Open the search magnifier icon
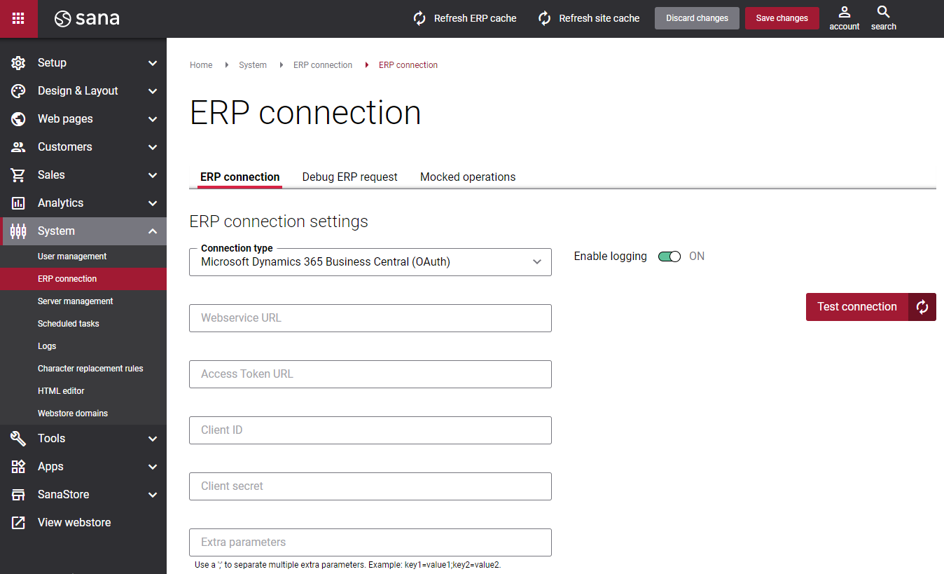This screenshot has width=944, height=574. tap(884, 12)
